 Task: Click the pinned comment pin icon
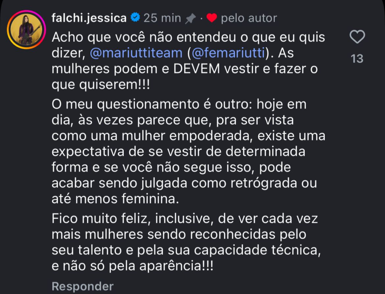191,18
